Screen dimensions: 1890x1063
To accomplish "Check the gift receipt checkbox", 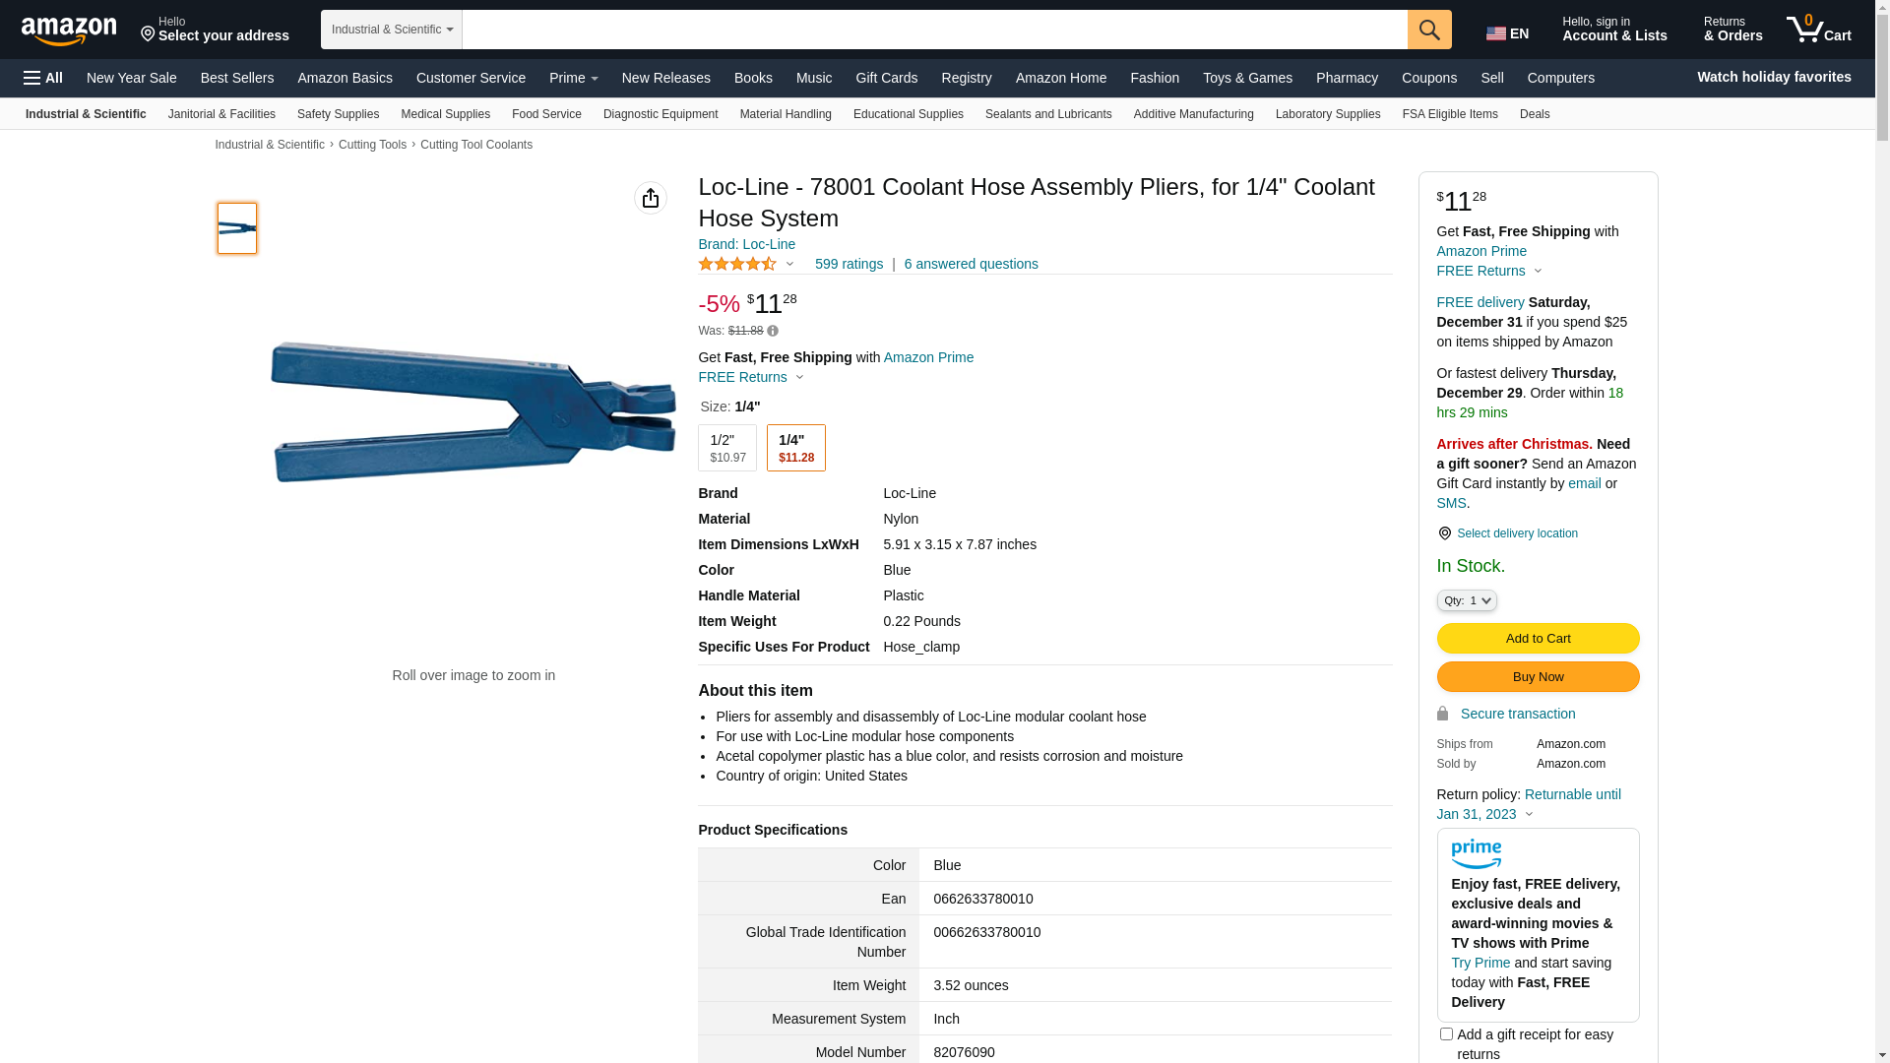I will (1446, 1034).
